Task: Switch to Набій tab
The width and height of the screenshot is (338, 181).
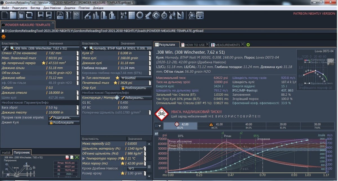Action: 6,152
